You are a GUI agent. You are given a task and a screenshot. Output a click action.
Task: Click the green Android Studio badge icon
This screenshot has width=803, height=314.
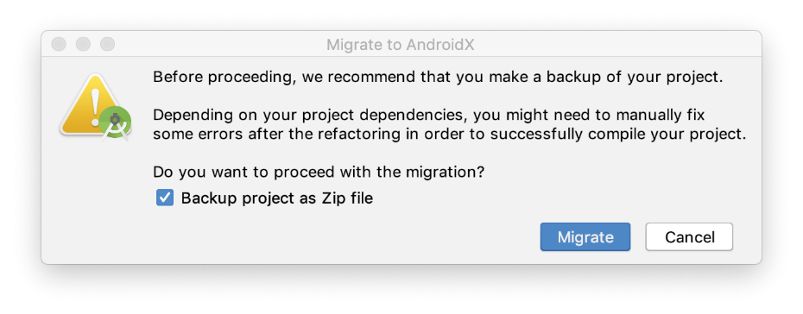pyautogui.click(x=115, y=123)
